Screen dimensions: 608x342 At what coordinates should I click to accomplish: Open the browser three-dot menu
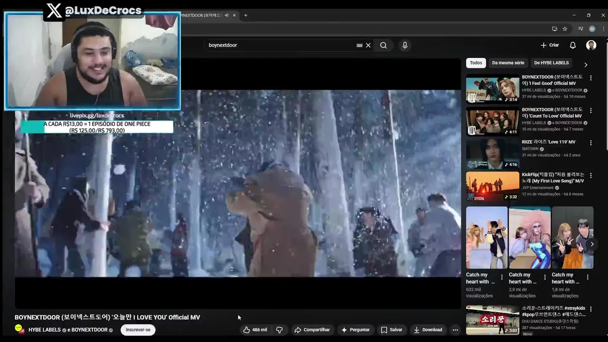click(602, 29)
